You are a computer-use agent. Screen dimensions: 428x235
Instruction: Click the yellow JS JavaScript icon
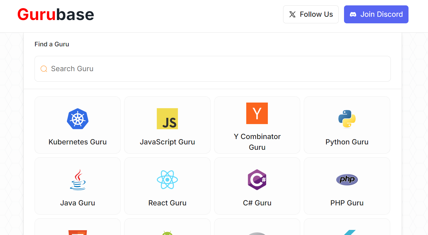167,119
